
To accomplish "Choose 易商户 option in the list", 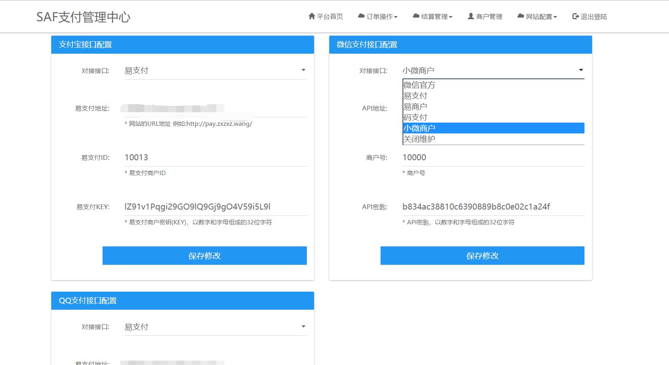I will coord(493,107).
